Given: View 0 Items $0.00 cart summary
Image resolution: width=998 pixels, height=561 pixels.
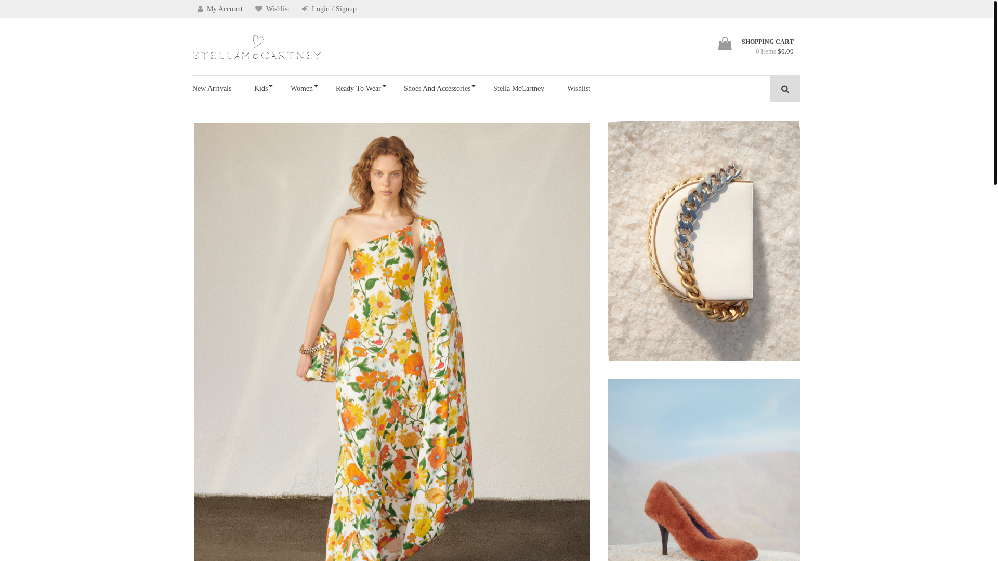Looking at the screenshot, I should click(774, 51).
